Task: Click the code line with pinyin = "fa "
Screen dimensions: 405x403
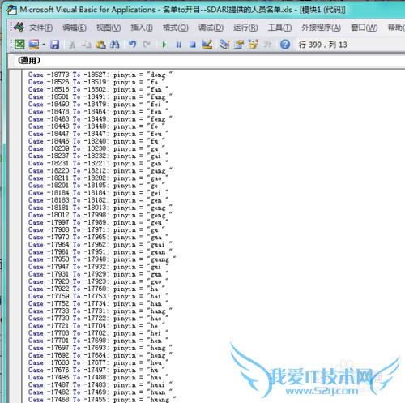Action: tap(96, 82)
